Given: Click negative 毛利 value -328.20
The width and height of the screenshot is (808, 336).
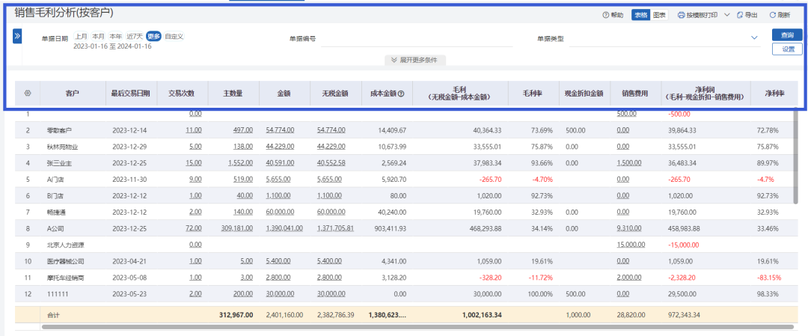Looking at the screenshot, I should pyautogui.click(x=491, y=278).
